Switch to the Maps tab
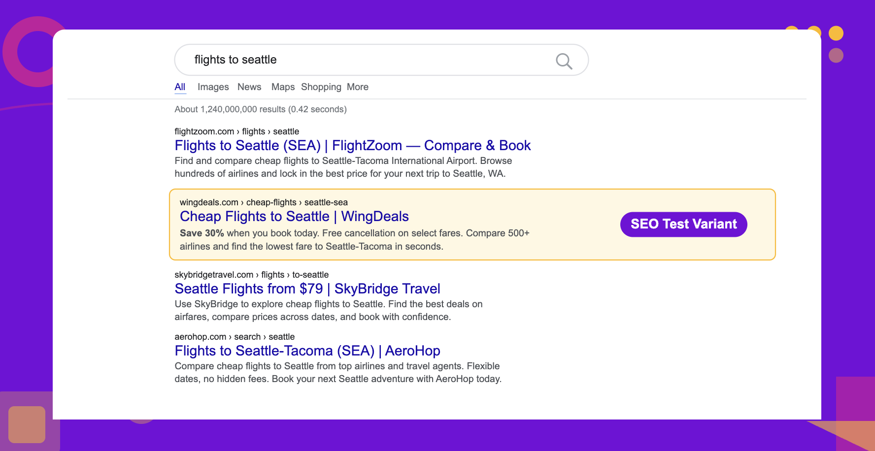 [282, 87]
